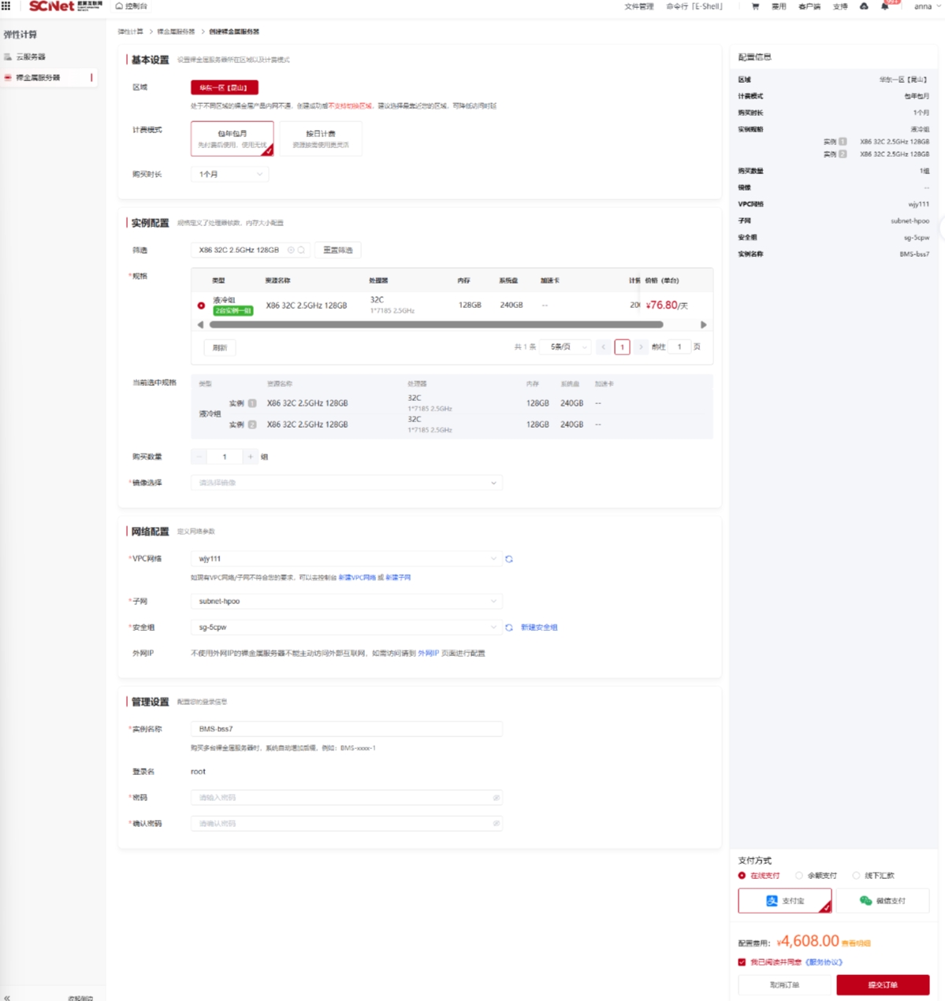Expand the 子网 subnet dropdown
Screen dimensions: 945x1001
pos(346,601)
